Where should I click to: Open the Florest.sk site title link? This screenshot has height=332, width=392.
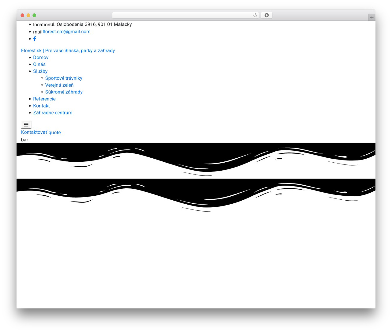point(68,51)
